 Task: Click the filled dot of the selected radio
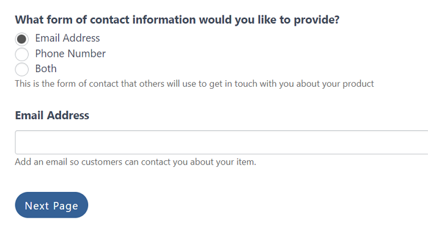click(x=21, y=39)
